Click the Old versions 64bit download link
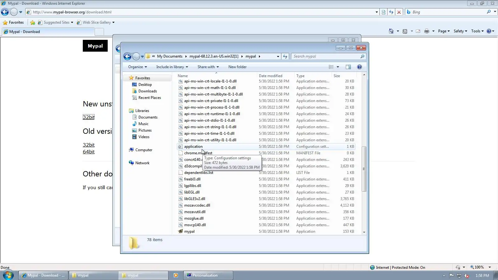498x280 pixels. point(89,152)
